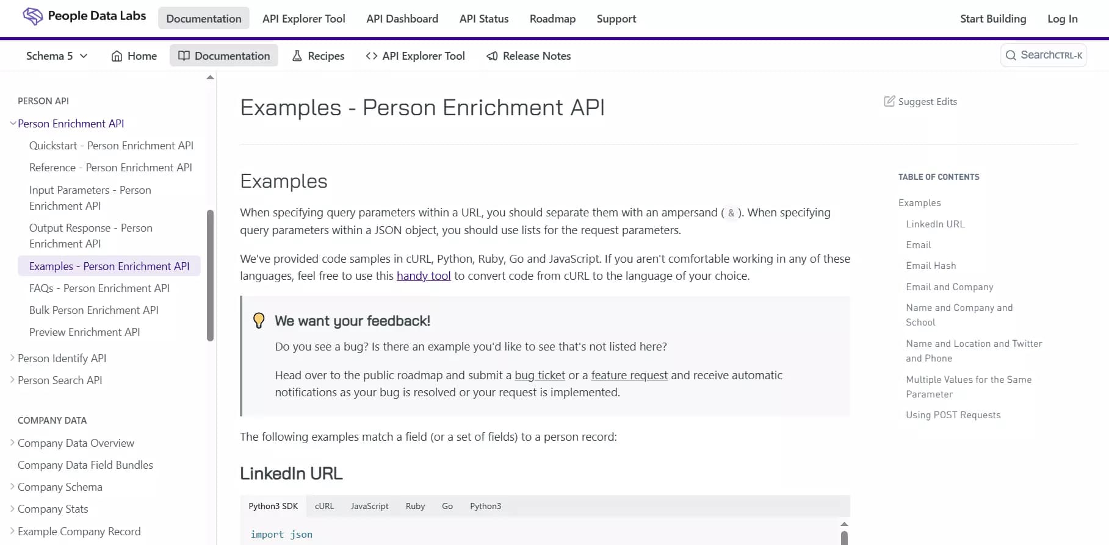This screenshot has width=1109, height=545.
Task: Expand the Person Identify API section
Action: (x=13, y=358)
